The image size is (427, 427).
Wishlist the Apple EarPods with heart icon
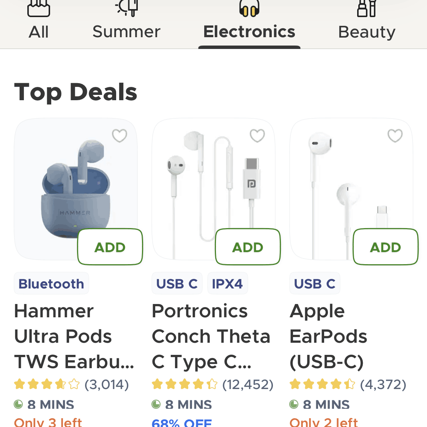[395, 136]
